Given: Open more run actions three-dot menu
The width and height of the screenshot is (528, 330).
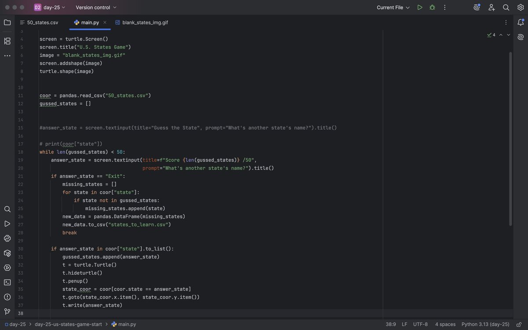Looking at the screenshot, I should pyautogui.click(x=445, y=7).
